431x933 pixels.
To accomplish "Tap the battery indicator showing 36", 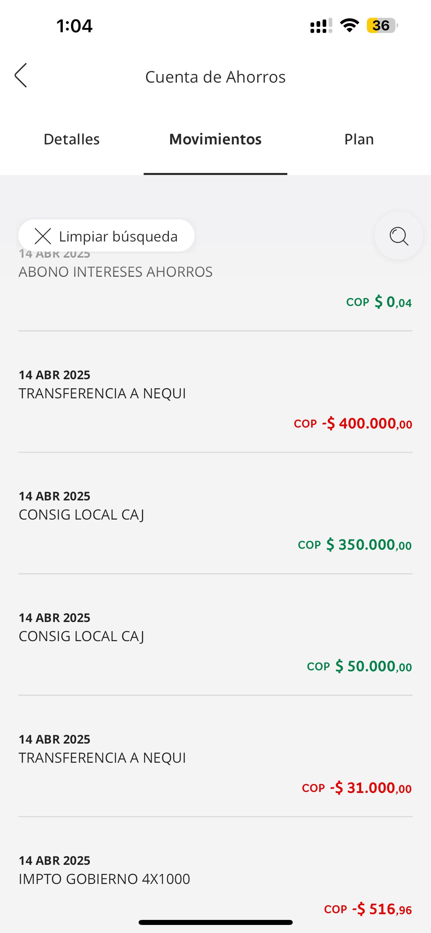I will pyautogui.click(x=382, y=25).
